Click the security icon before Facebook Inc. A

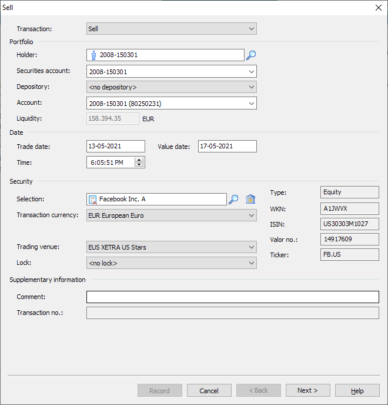93,200
